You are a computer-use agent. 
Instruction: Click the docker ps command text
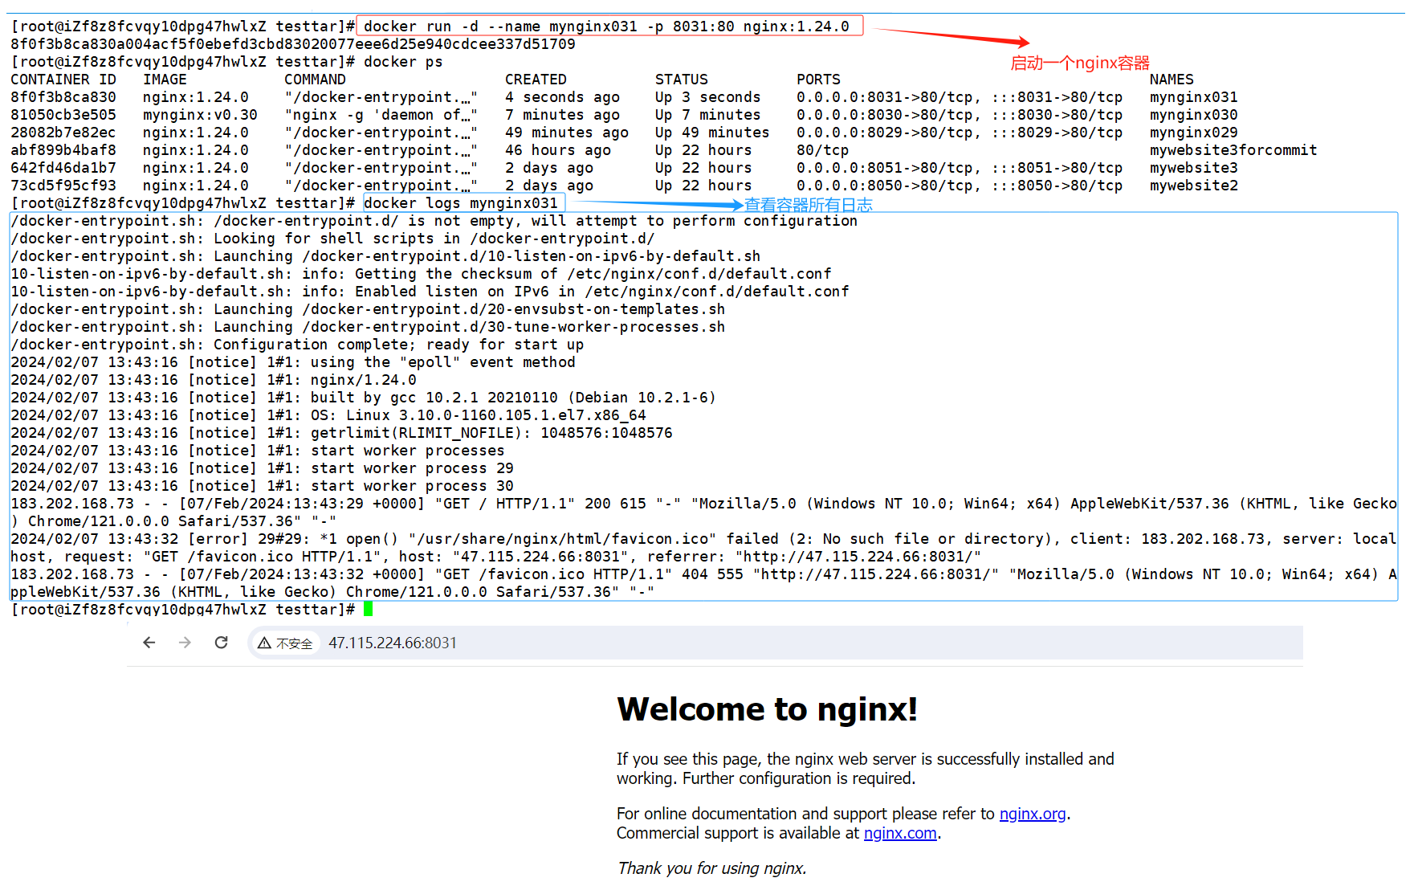tap(403, 62)
